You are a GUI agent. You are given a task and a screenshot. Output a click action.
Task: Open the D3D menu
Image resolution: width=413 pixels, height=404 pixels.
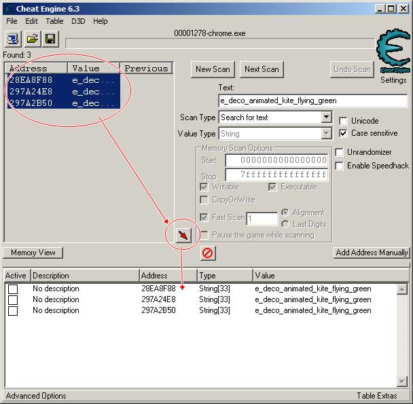tap(78, 21)
